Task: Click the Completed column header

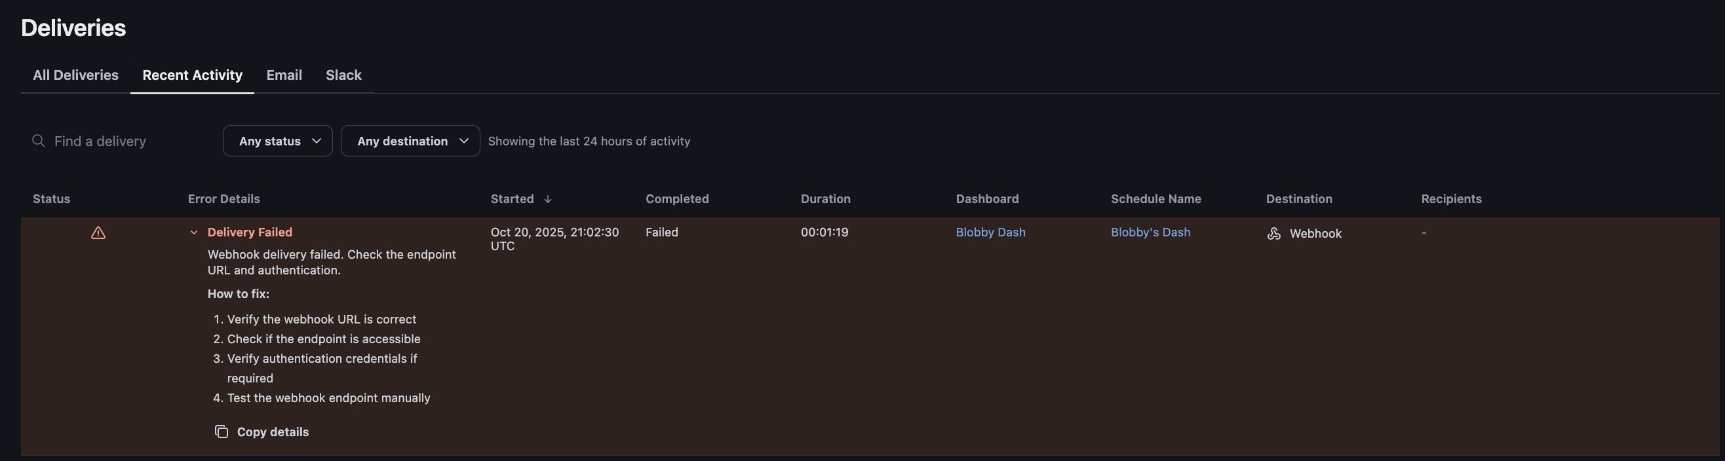Action: (677, 198)
